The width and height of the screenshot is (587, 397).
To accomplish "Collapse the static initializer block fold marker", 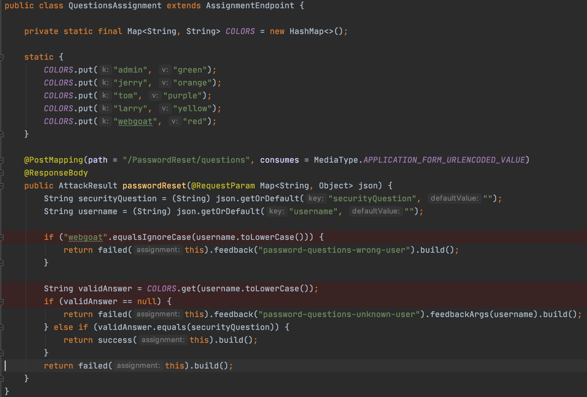I will point(2,57).
